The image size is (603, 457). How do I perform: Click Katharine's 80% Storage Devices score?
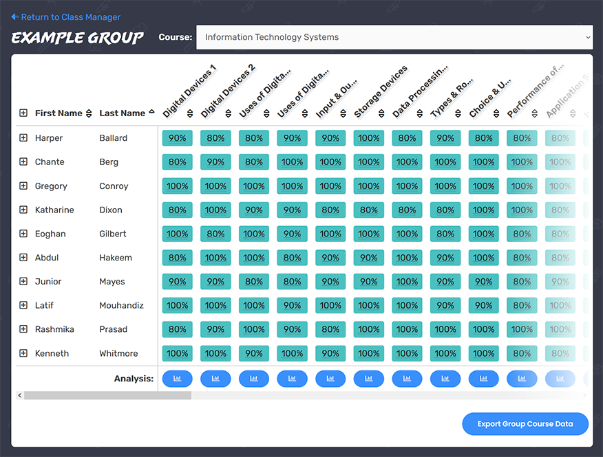click(368, 210)
